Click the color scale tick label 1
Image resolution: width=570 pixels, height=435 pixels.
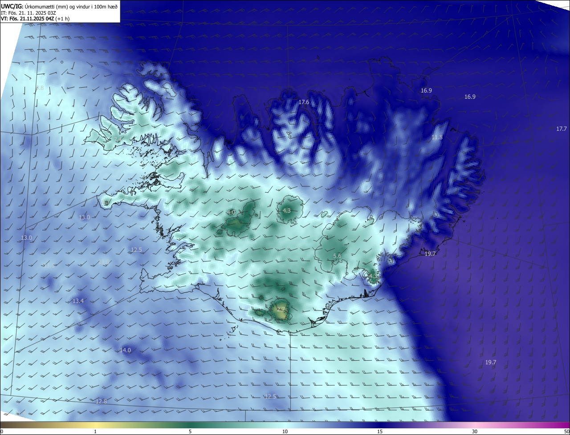[x=95, y=431]
